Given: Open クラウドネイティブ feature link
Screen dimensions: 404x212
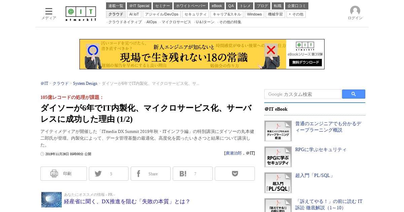Looking at the screenshot, I should point(125,22).
